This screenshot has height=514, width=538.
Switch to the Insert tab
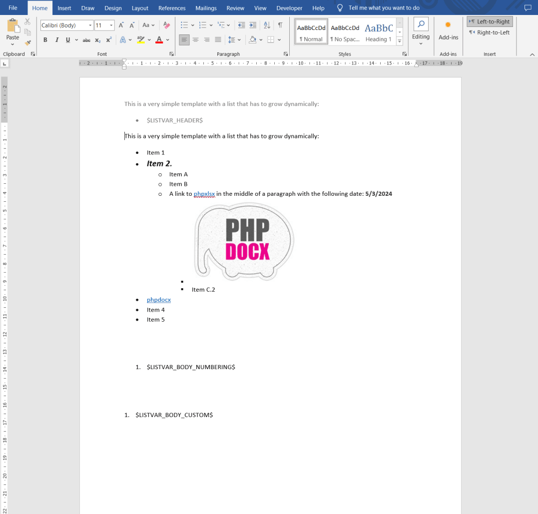coord(64,8)
